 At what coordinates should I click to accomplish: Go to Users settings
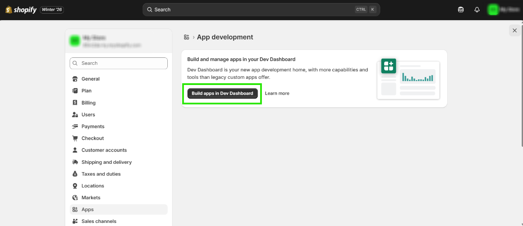tap(88, 115)
